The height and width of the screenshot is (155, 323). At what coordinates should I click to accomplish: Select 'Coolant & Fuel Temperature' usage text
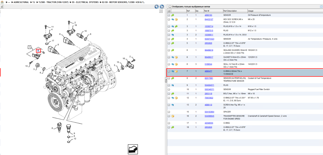point(259,78)
